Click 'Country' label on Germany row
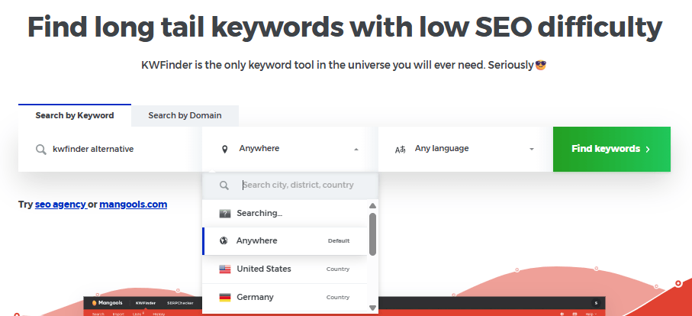Viewport: 692px width, 316px height. (338, 298)
